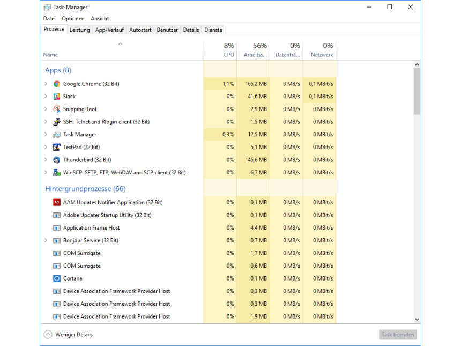Select the Application Frame Host row
461x346 pixels.
tap(188, 228)
